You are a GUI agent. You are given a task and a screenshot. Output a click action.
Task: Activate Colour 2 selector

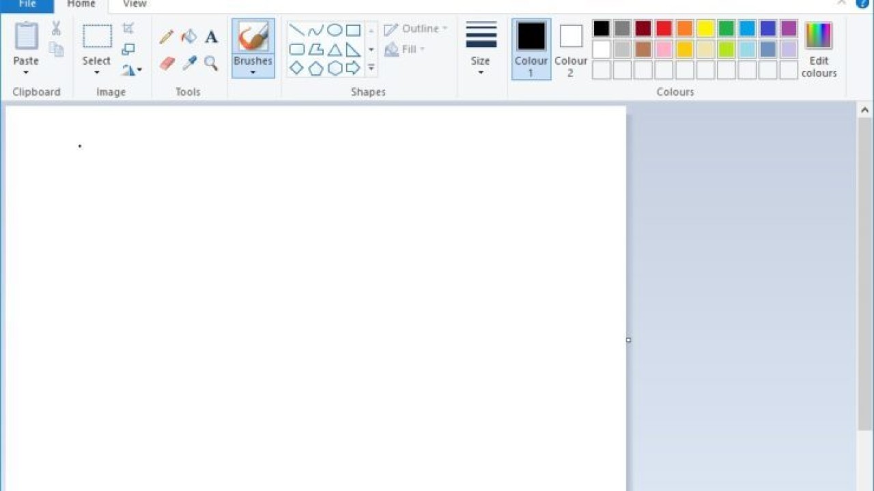[571, 48]
